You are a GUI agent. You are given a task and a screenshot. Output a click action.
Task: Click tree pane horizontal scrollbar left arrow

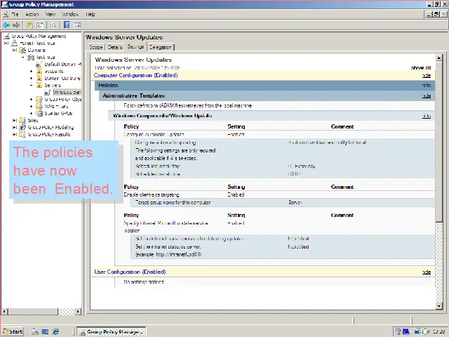4,311
